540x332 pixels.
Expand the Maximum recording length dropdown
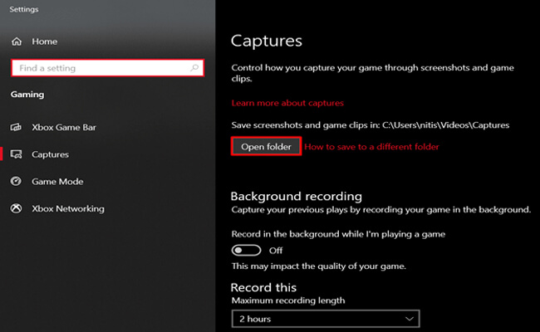coord(326,319)
